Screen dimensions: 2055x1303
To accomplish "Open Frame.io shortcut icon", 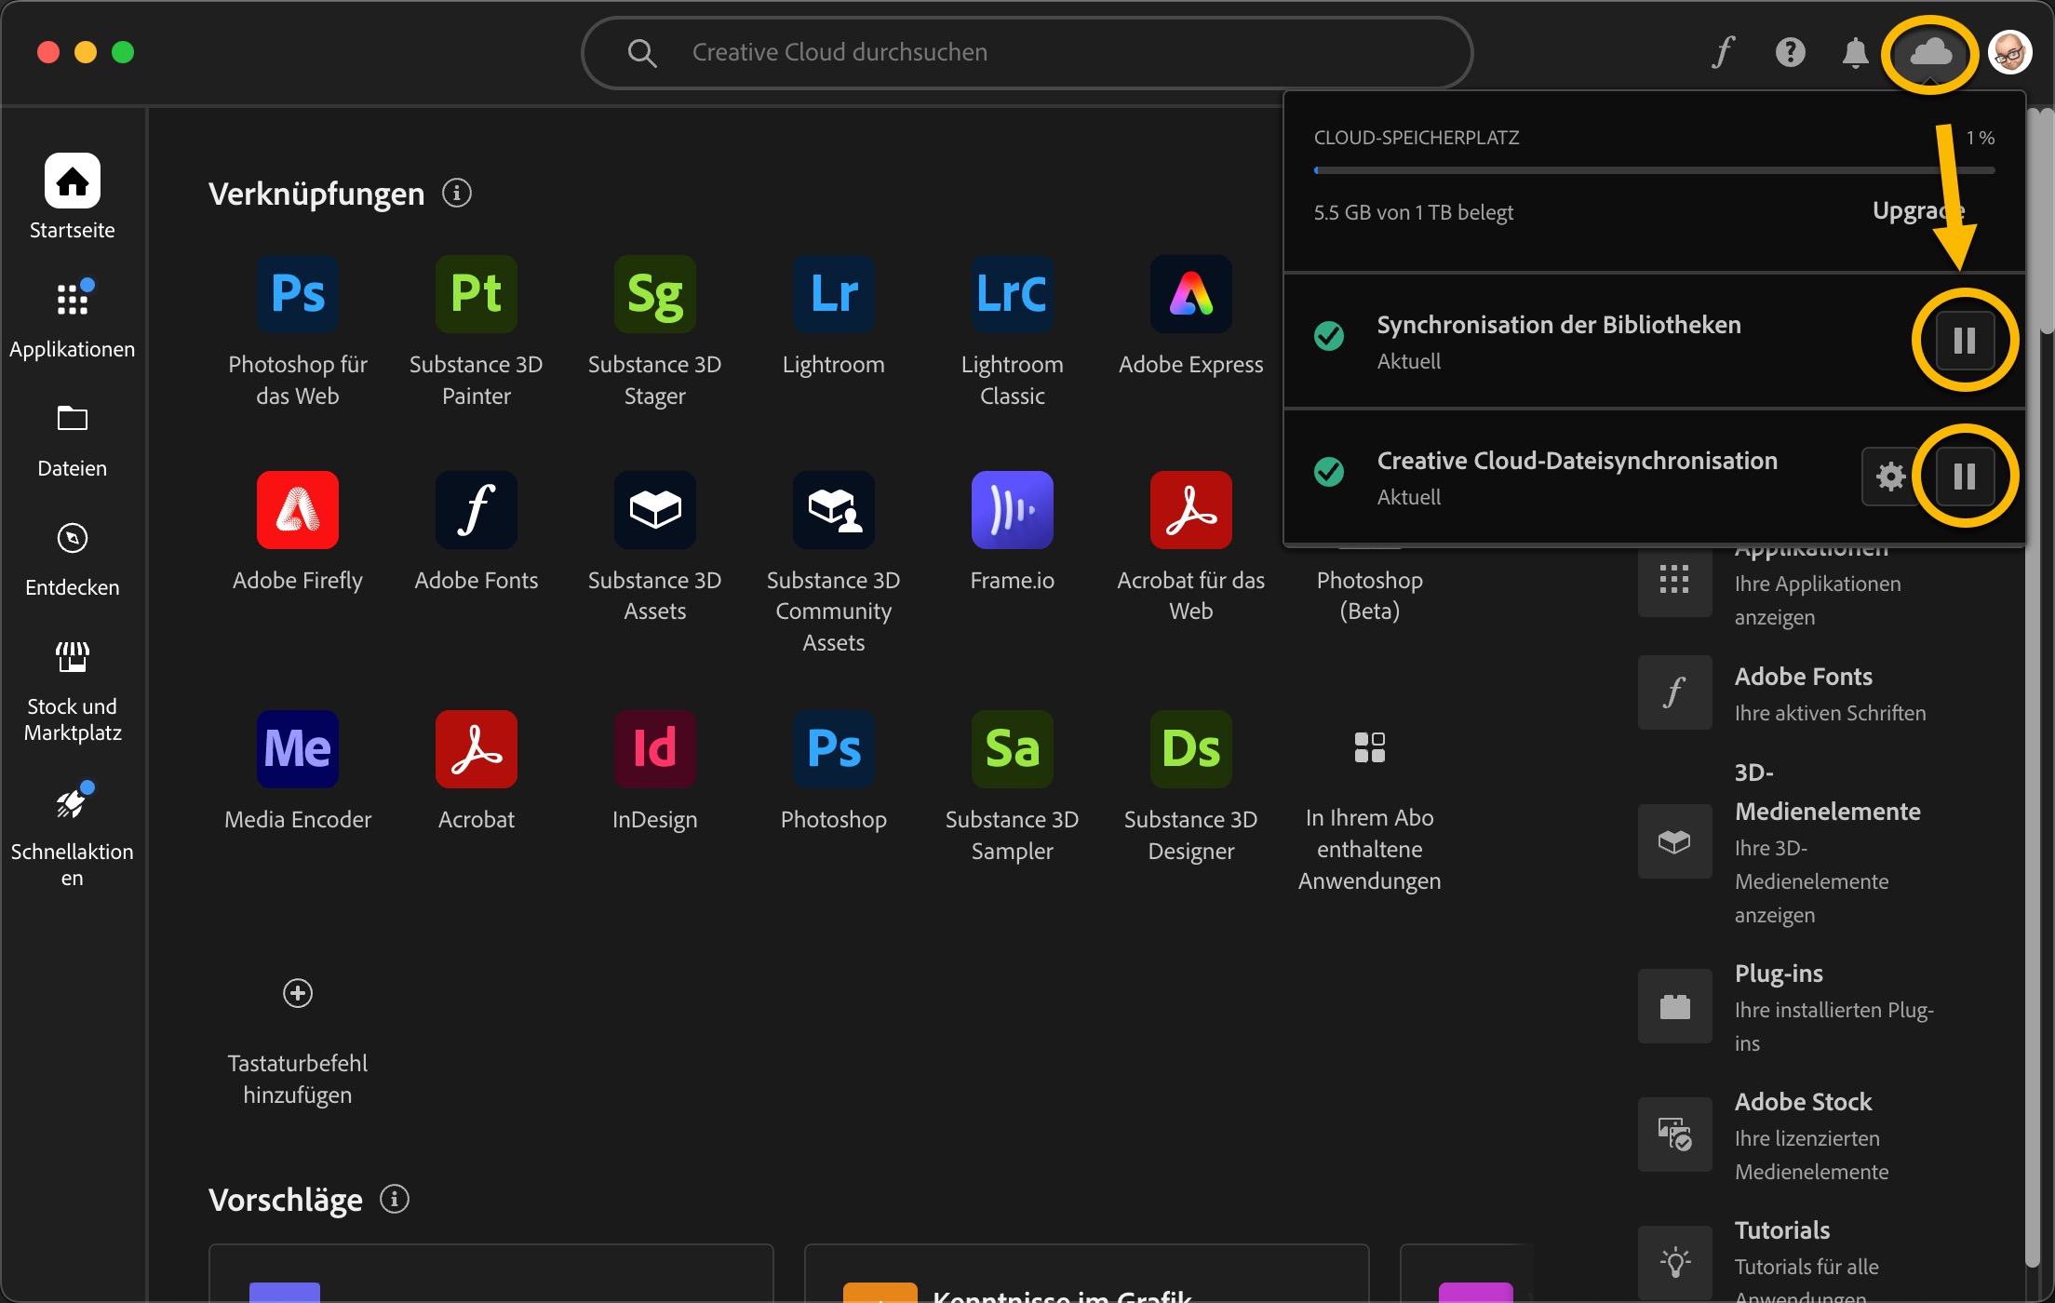I will [x=1012, y=510].
